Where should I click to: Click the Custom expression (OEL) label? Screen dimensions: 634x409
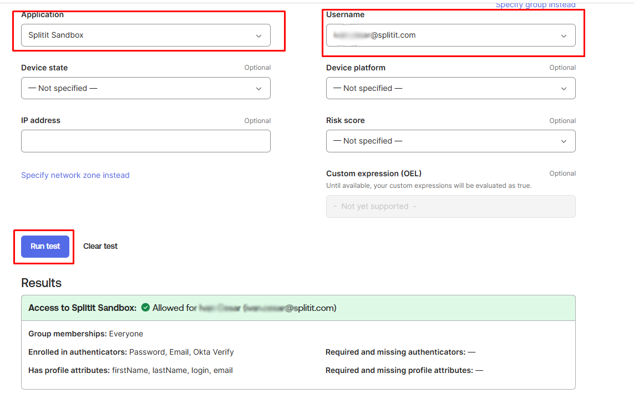pyautogui.click(x=374, y=173)
